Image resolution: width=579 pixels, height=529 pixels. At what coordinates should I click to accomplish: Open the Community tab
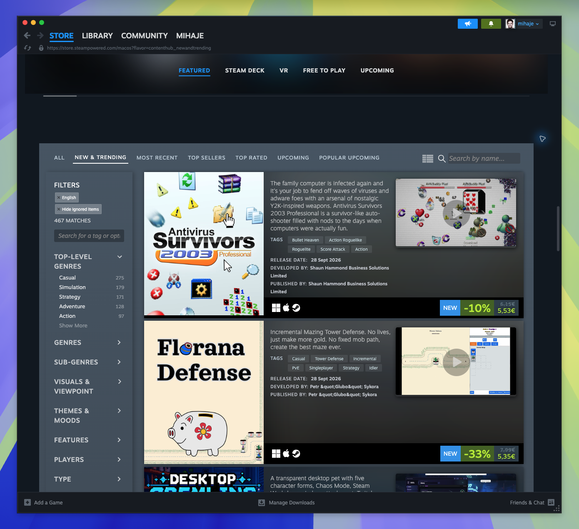(145, 36)
